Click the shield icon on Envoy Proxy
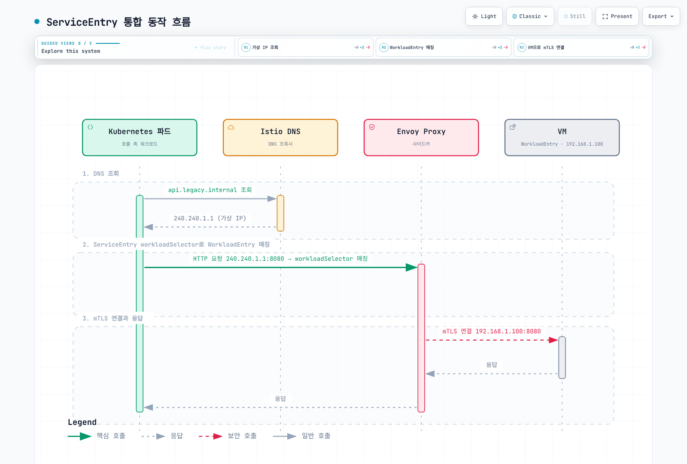 [372, 127]
